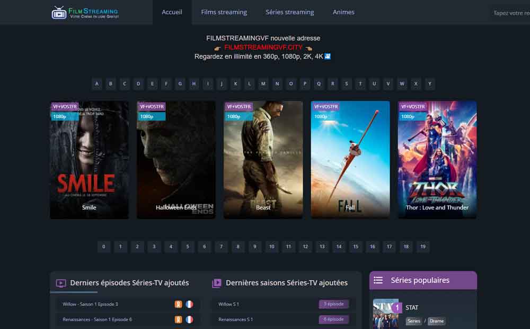Screen dimensions: 530x329
Task: Follow the FILMSTREAMINGVF.CITY red link
Action: click(x=263, y=47)
